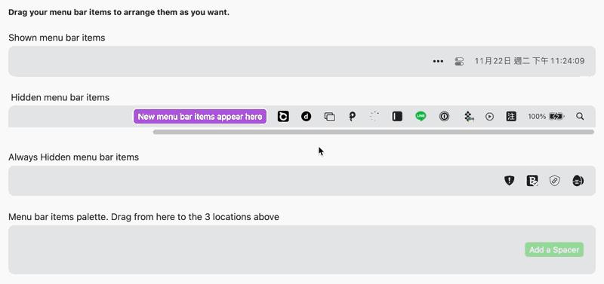Click the Spotlight magnifying glass icon
This screenshot has height=284, width=604.
[x=580, y=116]
